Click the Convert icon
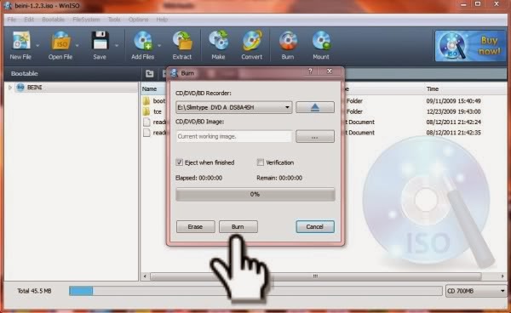 click(251, 41)
